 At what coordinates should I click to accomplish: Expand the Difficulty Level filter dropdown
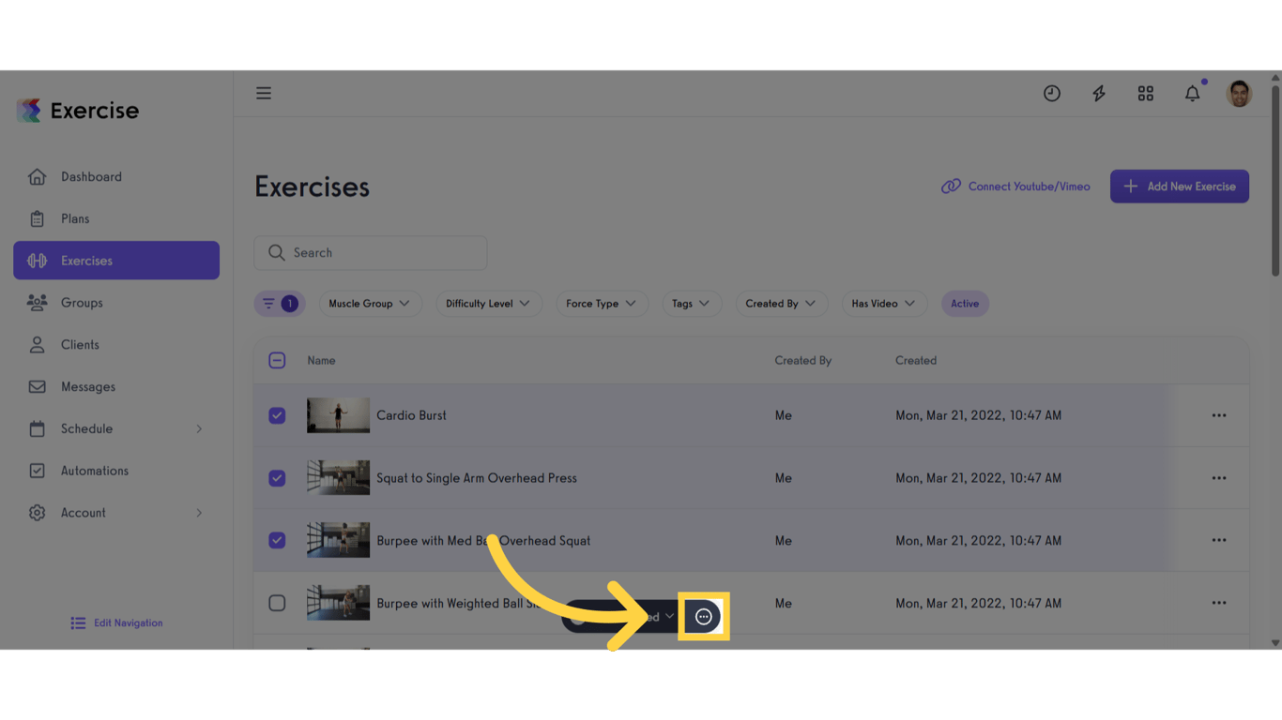(x=489, y=304)
